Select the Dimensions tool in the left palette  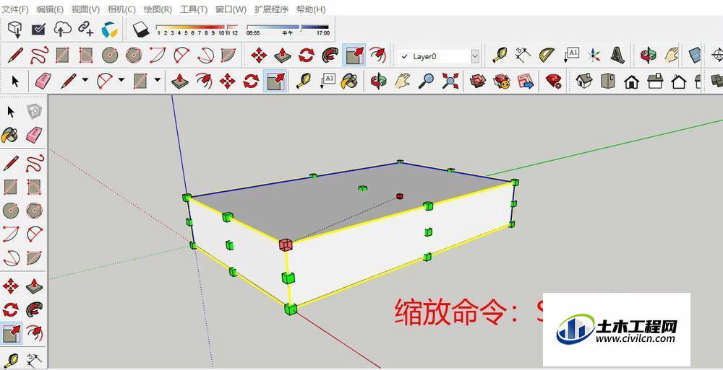[x=34, y=359]
